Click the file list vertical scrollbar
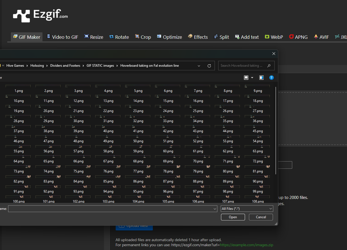 [276, 131]
